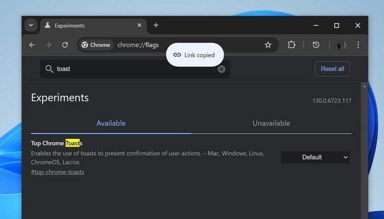Open the Default dropdown for Top Chrome Toasts
This screenshot has height=219, width=384.
click(315, 157)
